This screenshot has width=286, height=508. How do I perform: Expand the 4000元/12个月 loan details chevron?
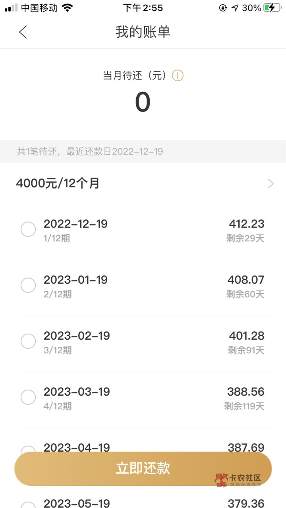click(x=271, y=183)
